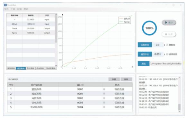Screen dimensions: 187x118
Task: Click 等待连接 status in row 9901
Action: [x=120, y=94]
